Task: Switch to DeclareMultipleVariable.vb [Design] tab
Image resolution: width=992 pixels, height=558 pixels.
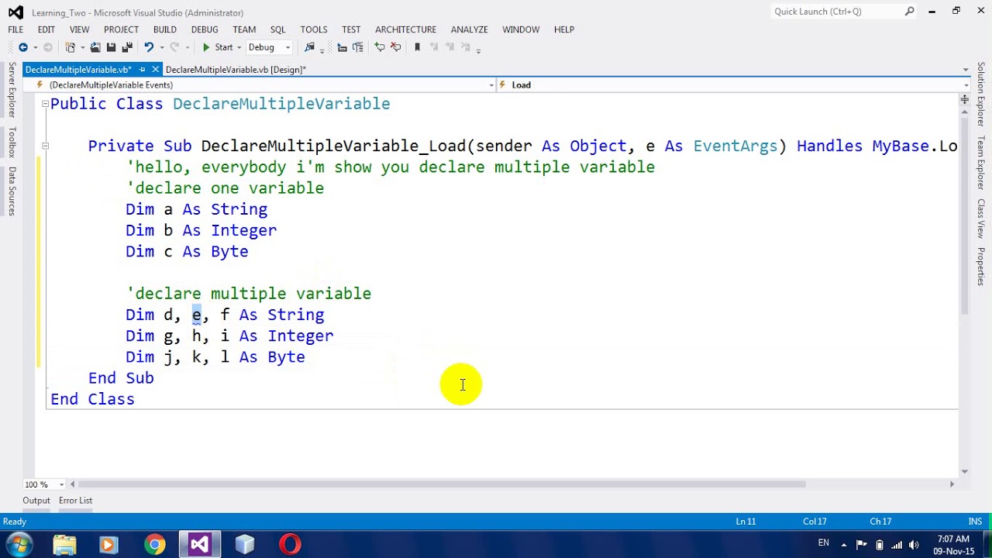Action: [x=236, y=70]
